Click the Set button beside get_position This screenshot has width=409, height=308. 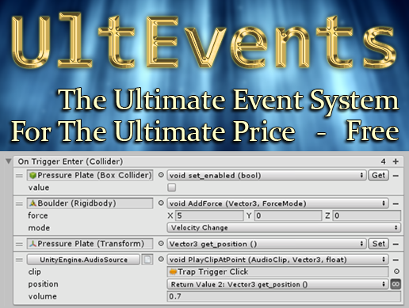point(379,244)
